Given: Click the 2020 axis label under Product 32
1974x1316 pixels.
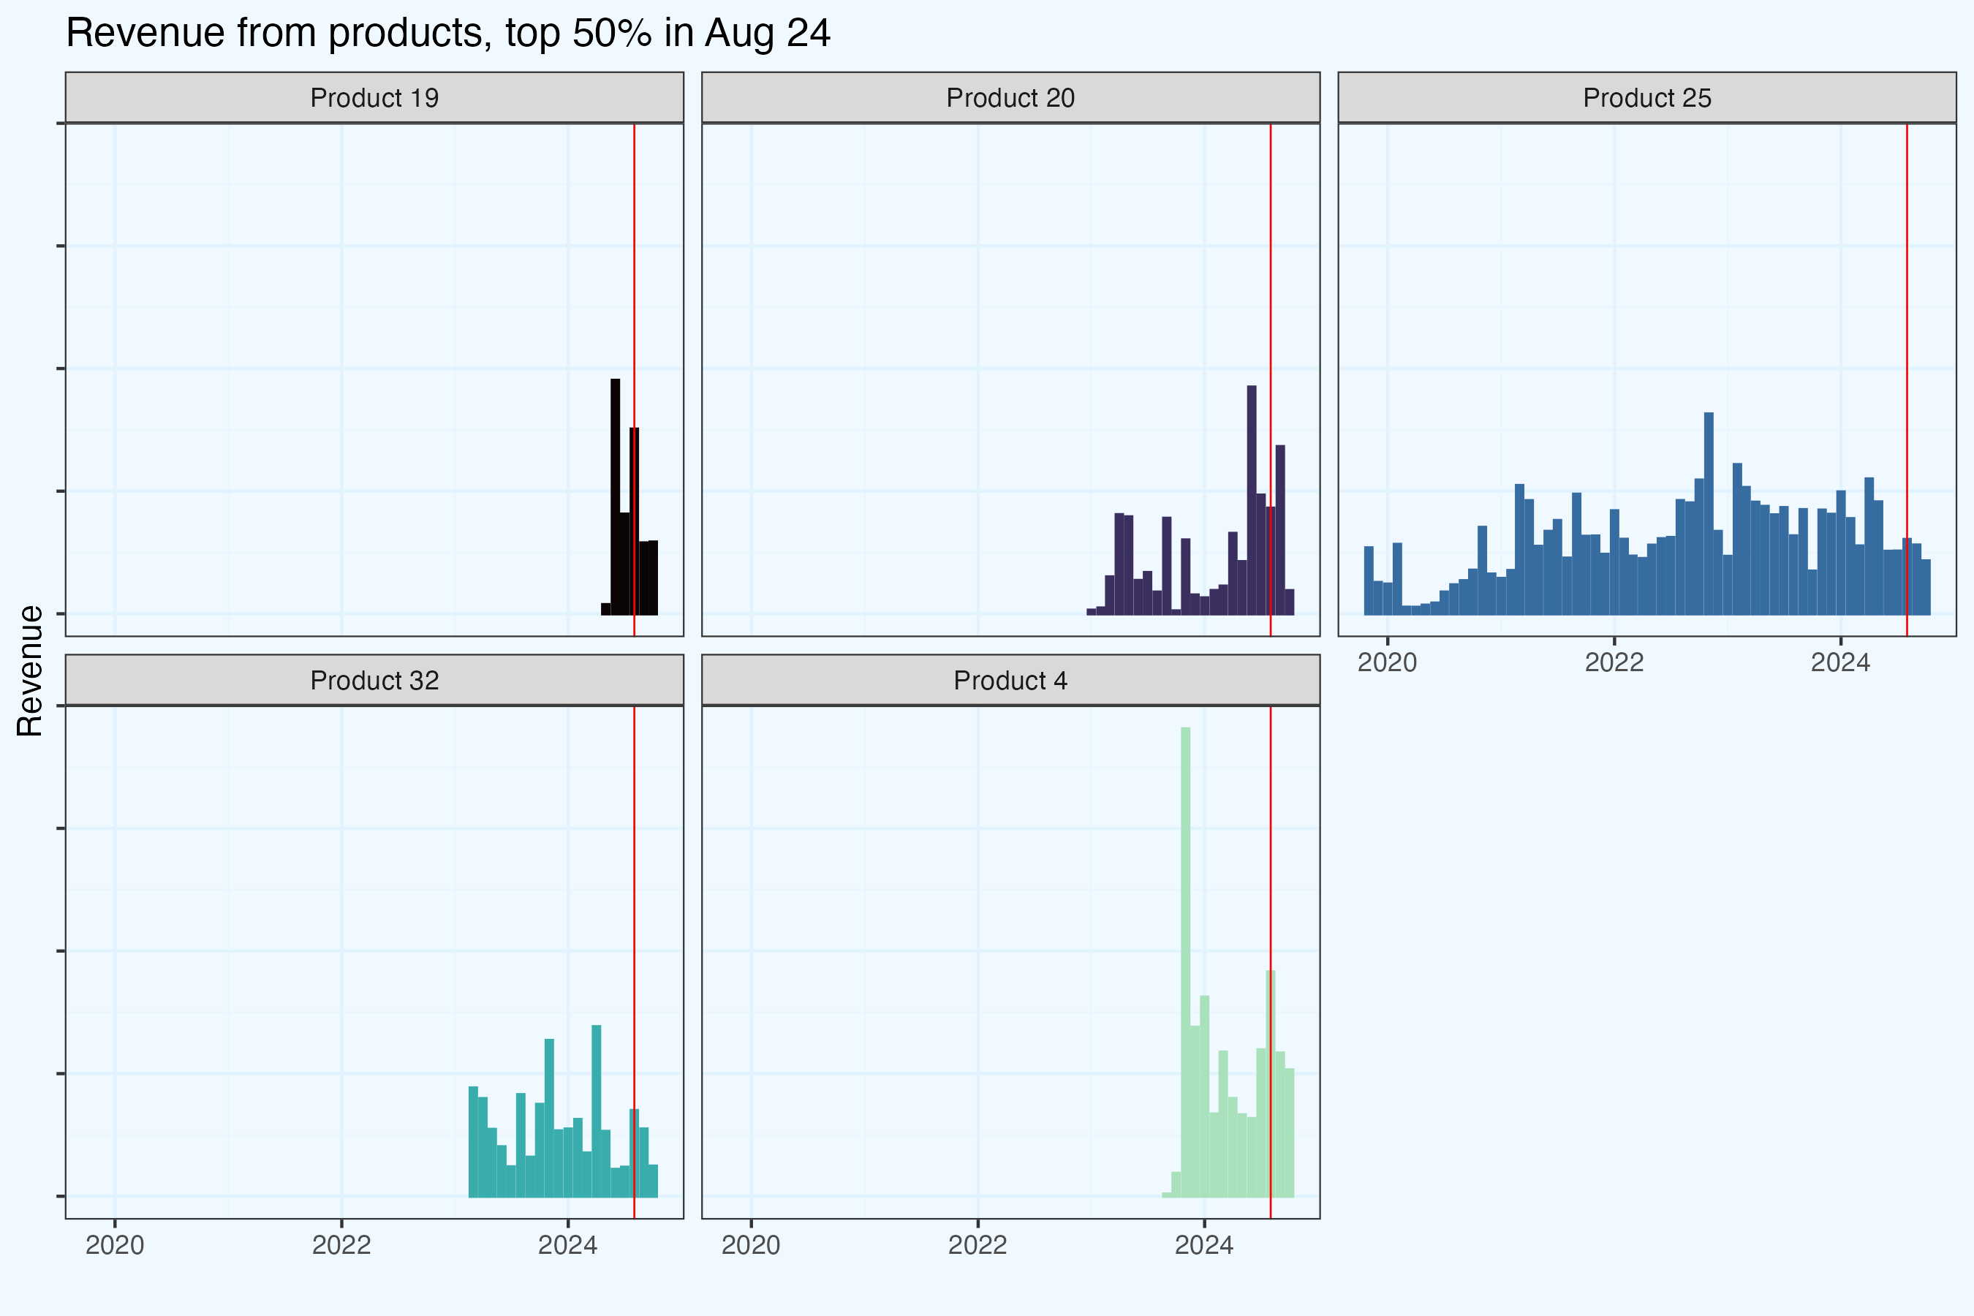Looking at the screenshot, I should [115, 1246].
